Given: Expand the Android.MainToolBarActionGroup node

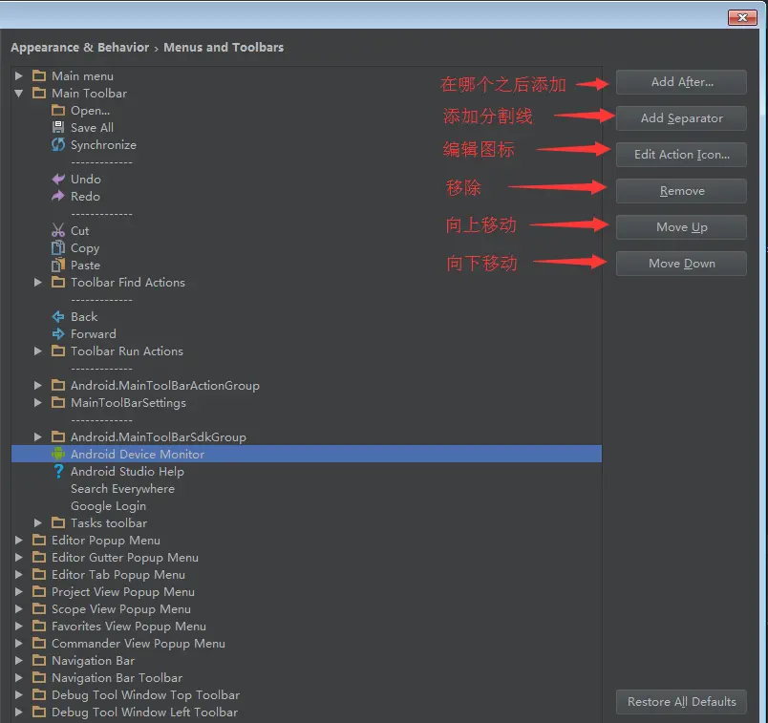Looking at the screenshot, I should [37, 385].
